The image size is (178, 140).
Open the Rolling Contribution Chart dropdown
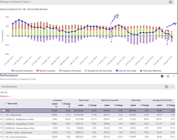(x=30, y=2)
